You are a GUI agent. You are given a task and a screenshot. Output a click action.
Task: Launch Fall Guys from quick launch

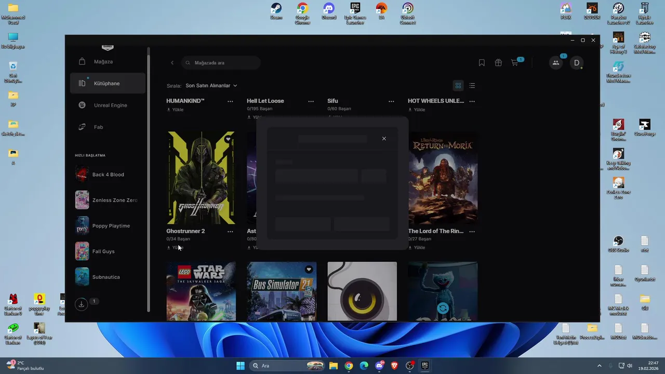pyautogui.click(x=108, y=251)
